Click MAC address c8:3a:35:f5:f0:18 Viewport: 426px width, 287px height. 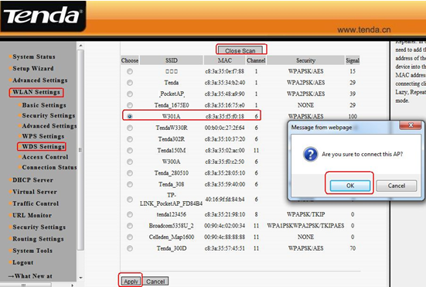(x=225, y=116)
